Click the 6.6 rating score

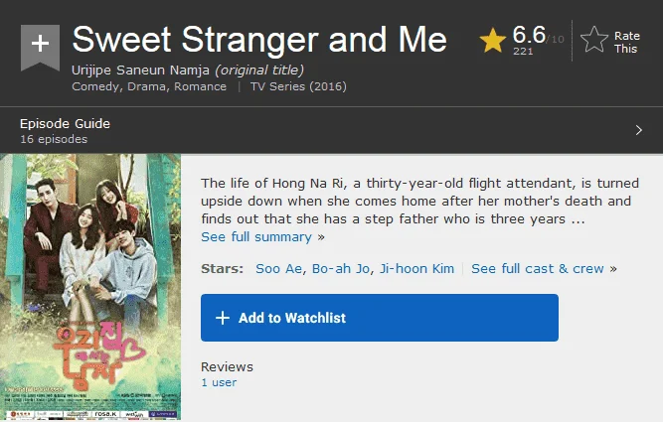tap(529, 35)
